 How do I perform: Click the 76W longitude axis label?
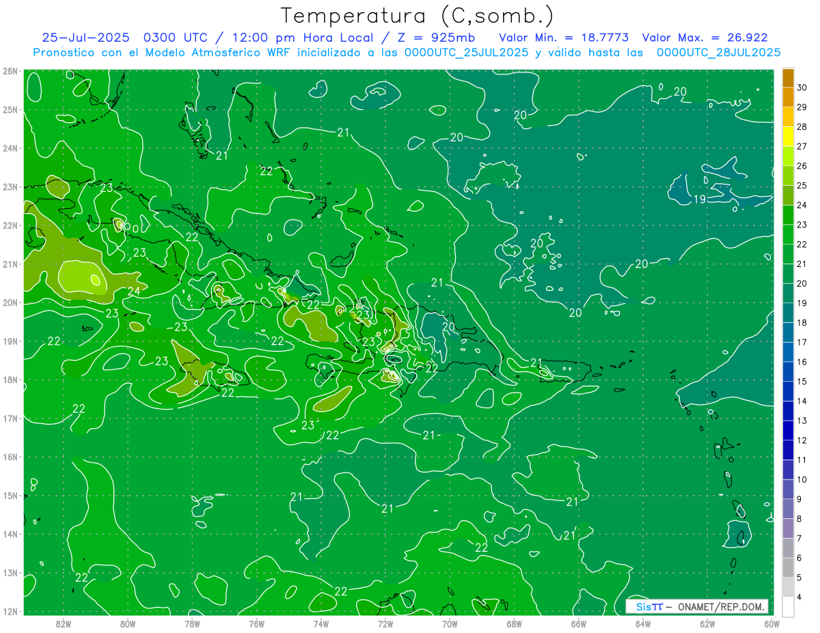257,623
